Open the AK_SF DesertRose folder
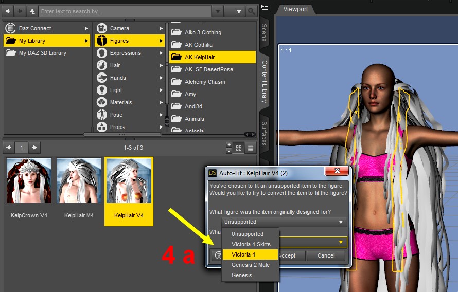The width and height of the screenshot is (458, 292). pos(213,69)
